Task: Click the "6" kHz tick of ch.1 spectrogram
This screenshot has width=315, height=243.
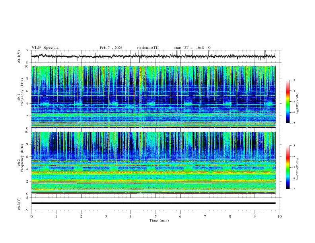Action: (28, 91)
